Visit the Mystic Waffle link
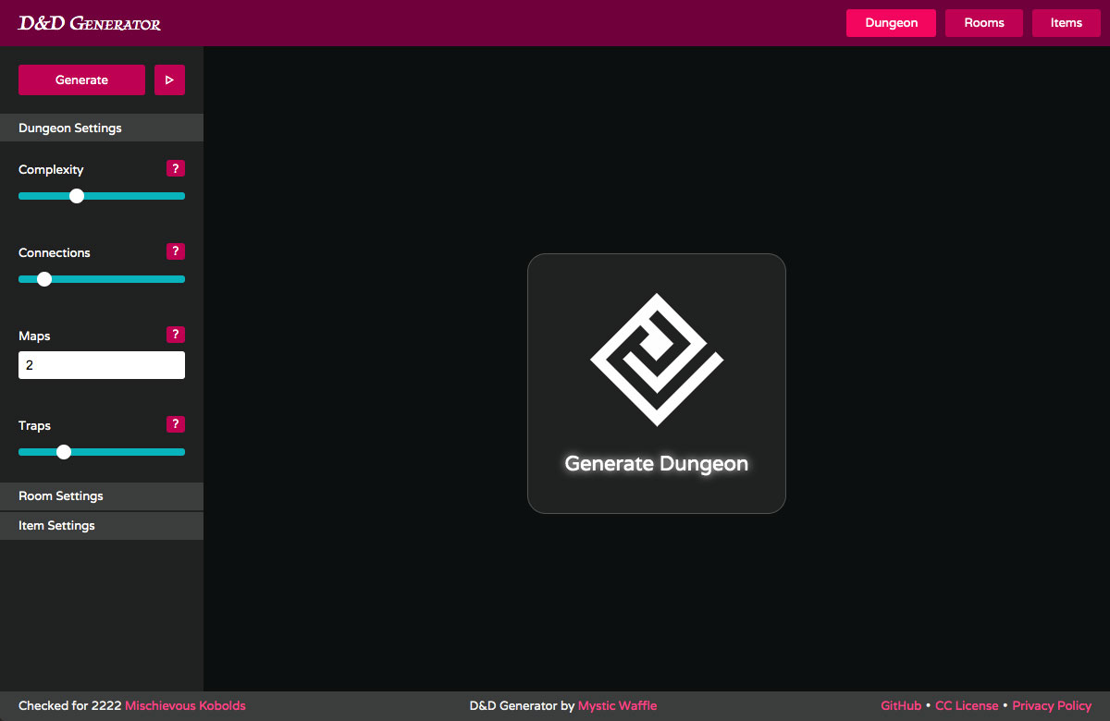 coord(617,705)
